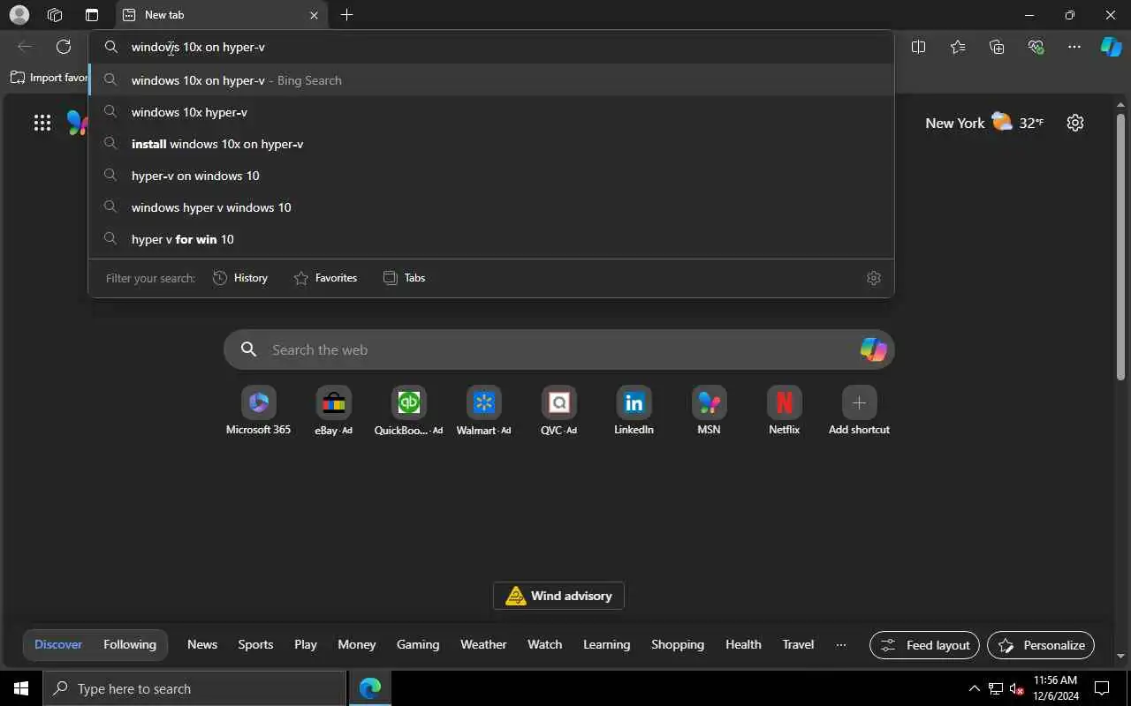Open the apps grid launcher icon
This screenshot has height=706, width=1131.
click(42, 123)
